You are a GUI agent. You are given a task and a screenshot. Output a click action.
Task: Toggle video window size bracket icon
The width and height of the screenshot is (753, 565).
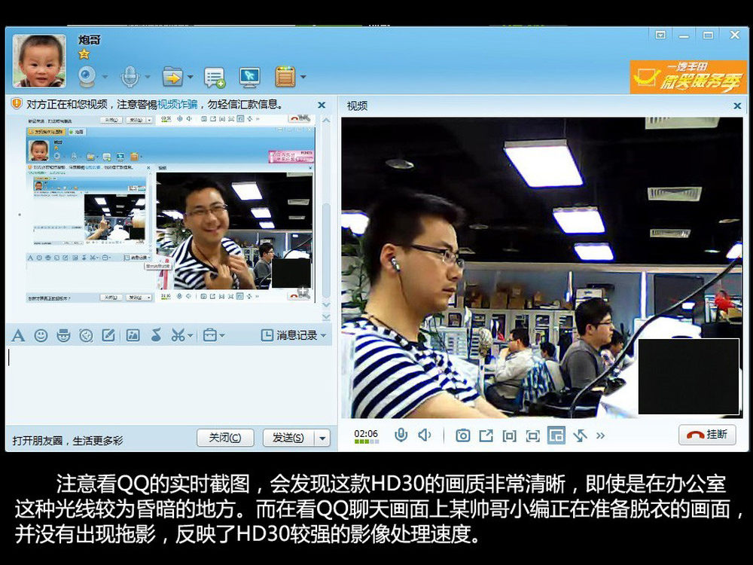[510, 435]
